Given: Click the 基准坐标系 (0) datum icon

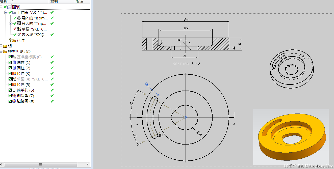Looking at the screenshot, I should tap(14, 57).
